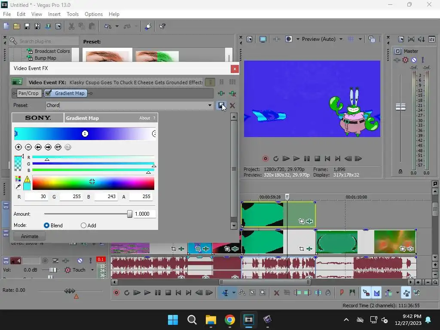440x330 pixels.
Task: Open the video preview external monitor icon
Action: coord(263,39)
